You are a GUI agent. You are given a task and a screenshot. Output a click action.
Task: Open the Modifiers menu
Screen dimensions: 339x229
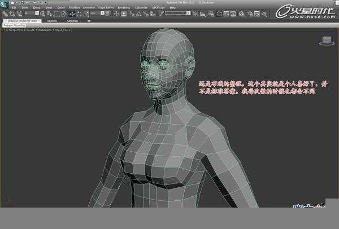(74, 7)
